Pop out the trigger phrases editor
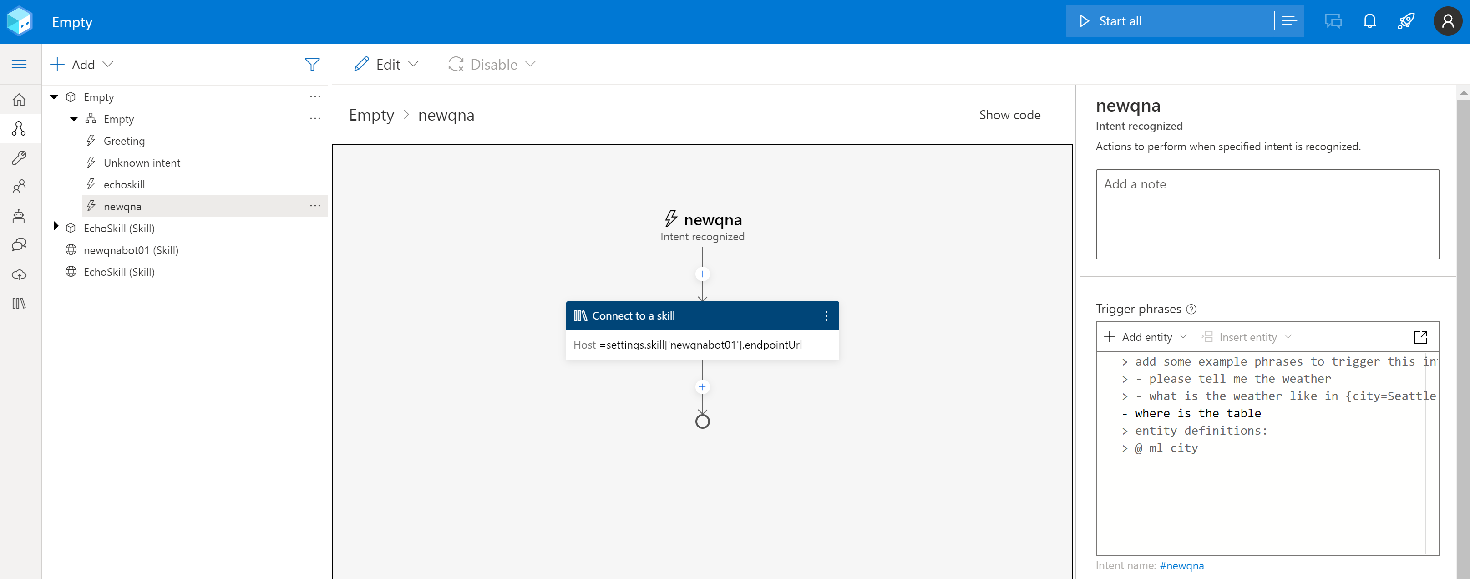 pyautogui.click(x=1420, y=337)
